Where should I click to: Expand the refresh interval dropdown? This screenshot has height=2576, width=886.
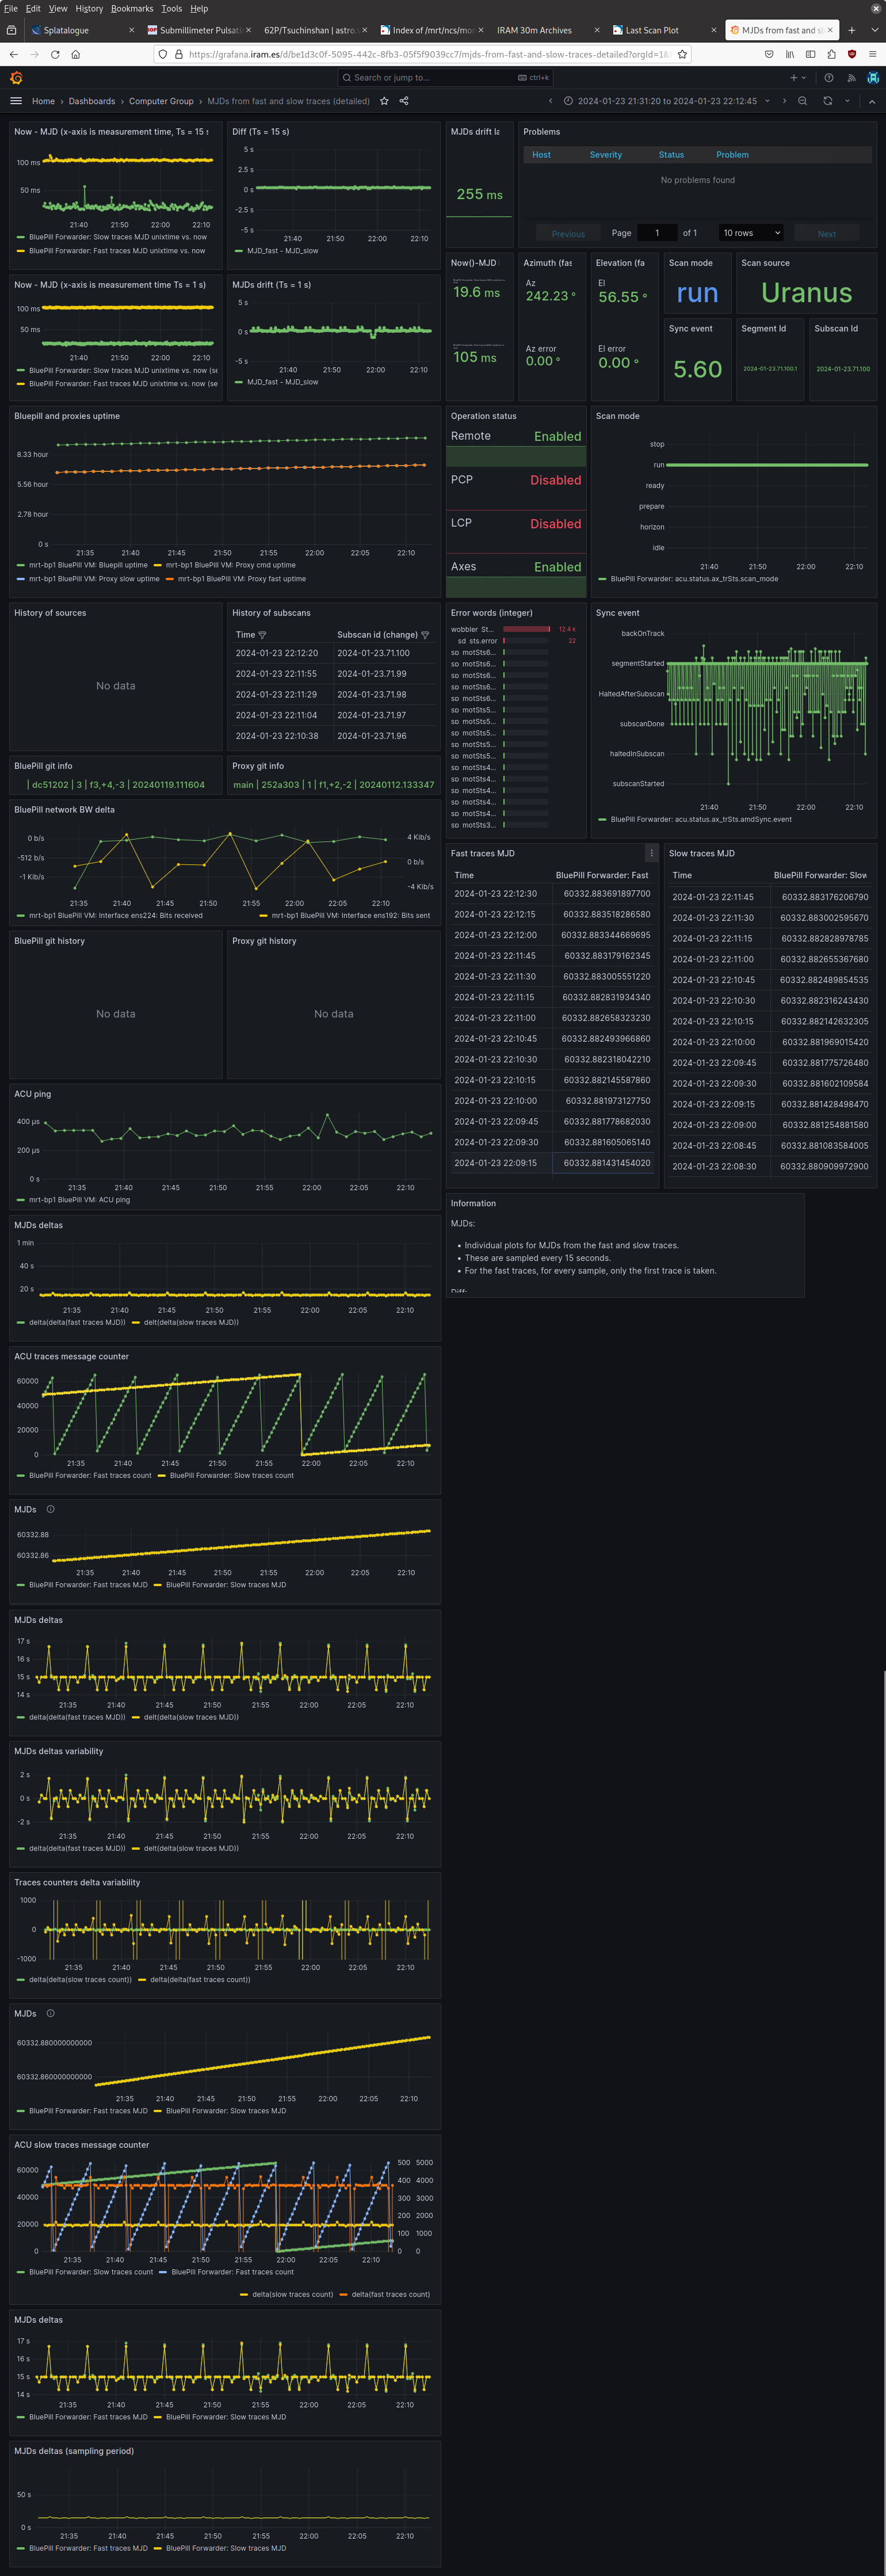[x=847, y=101]
